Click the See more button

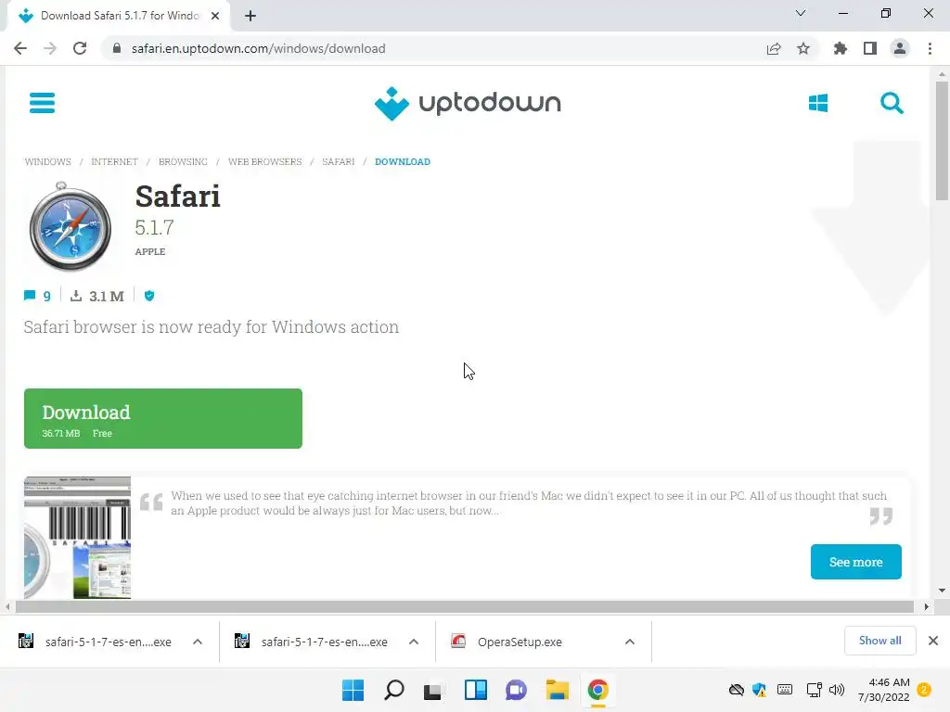point(855,562)
